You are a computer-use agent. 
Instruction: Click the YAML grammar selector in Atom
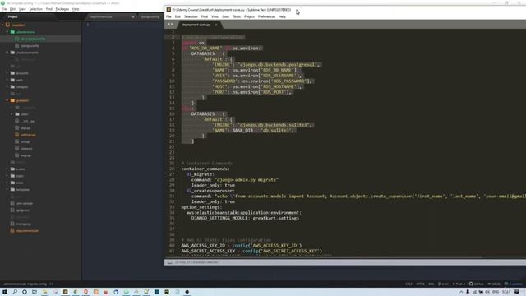[431, 284]
